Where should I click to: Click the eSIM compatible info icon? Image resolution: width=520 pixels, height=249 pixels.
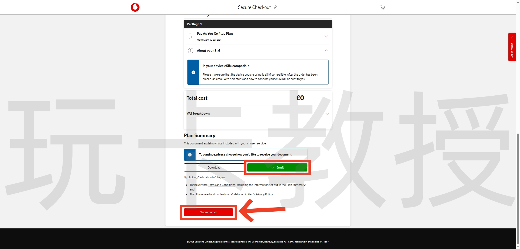[x=193, y=72]
